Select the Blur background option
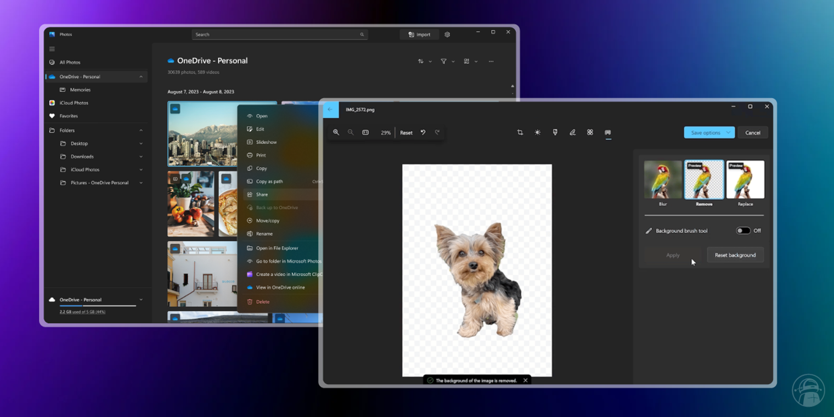The image size is (834, 417). point(663,179)
